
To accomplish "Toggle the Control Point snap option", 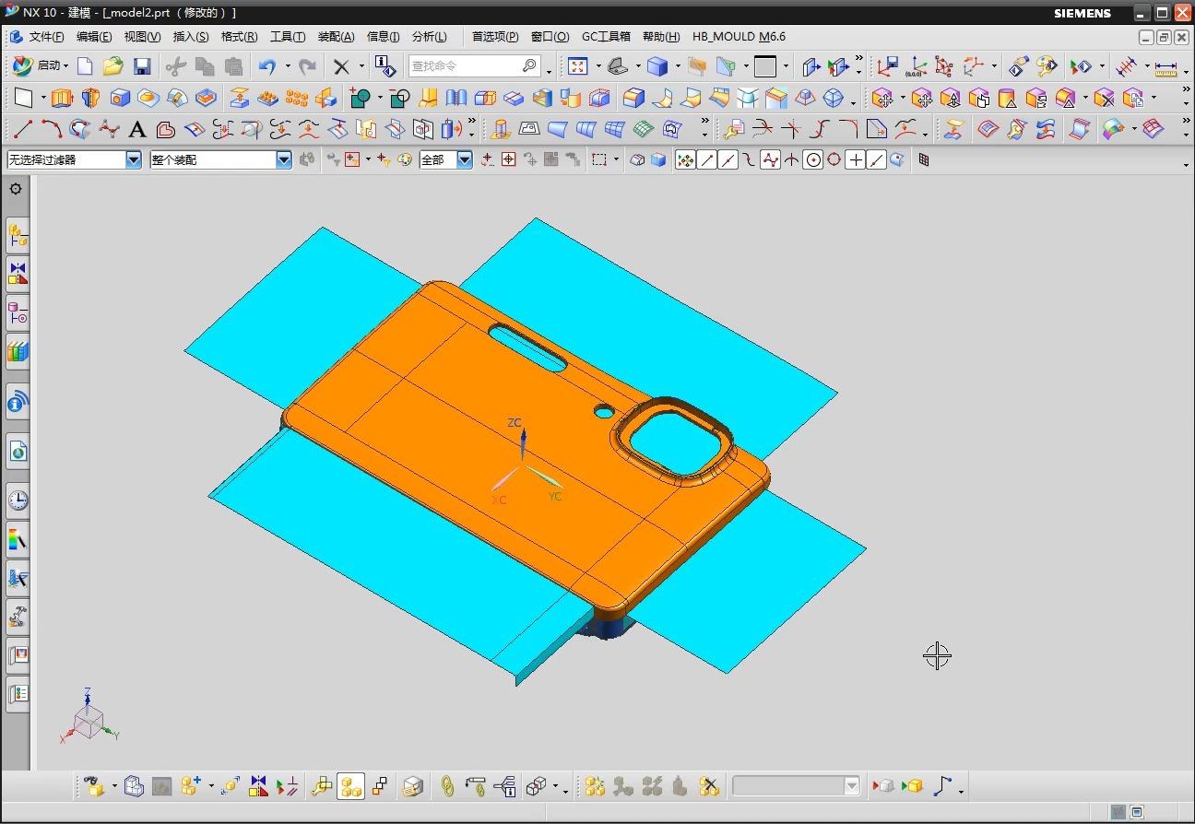I will pyautogui.click(x=750, y=160).
